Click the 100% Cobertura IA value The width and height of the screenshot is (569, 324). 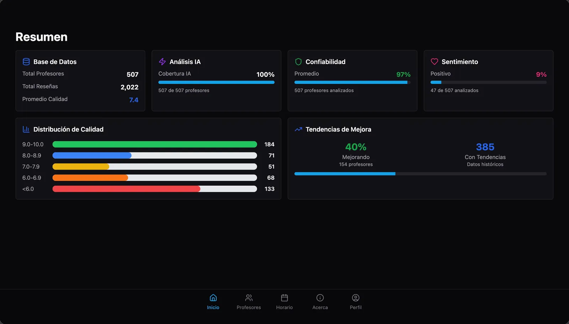[265, 75]
